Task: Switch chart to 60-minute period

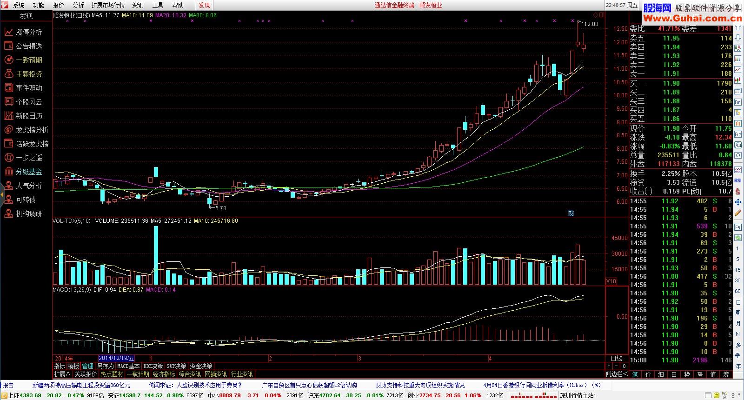Action: click(738, 291)
